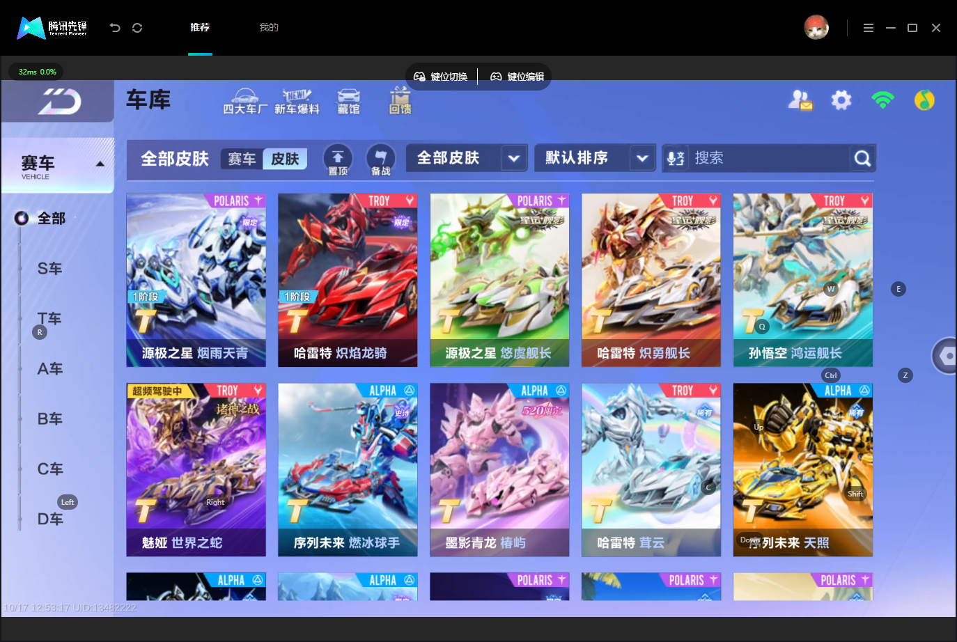Open 哈雷特 炽焰龙骑 skin card

click(348, 280)
